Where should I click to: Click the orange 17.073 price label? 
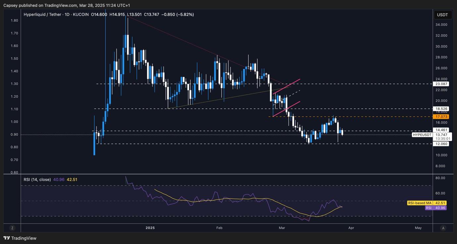pos(442,117)
